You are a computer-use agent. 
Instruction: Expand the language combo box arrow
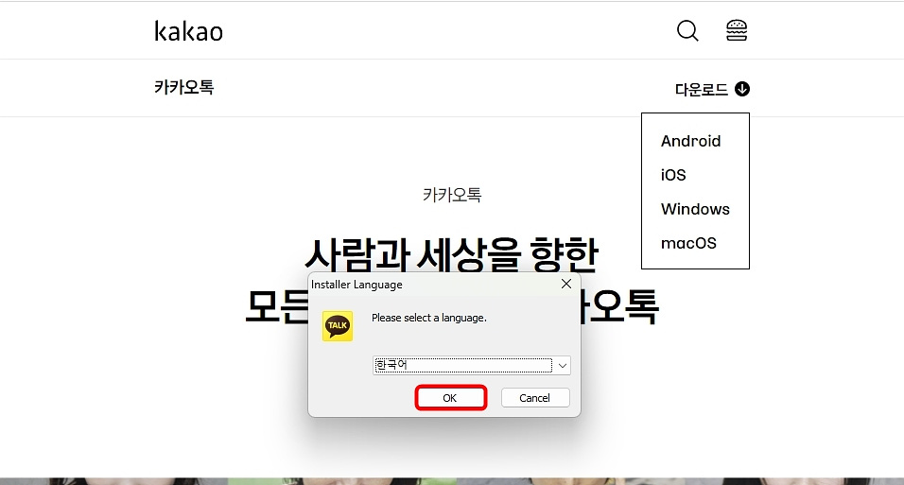coord(562,365)
